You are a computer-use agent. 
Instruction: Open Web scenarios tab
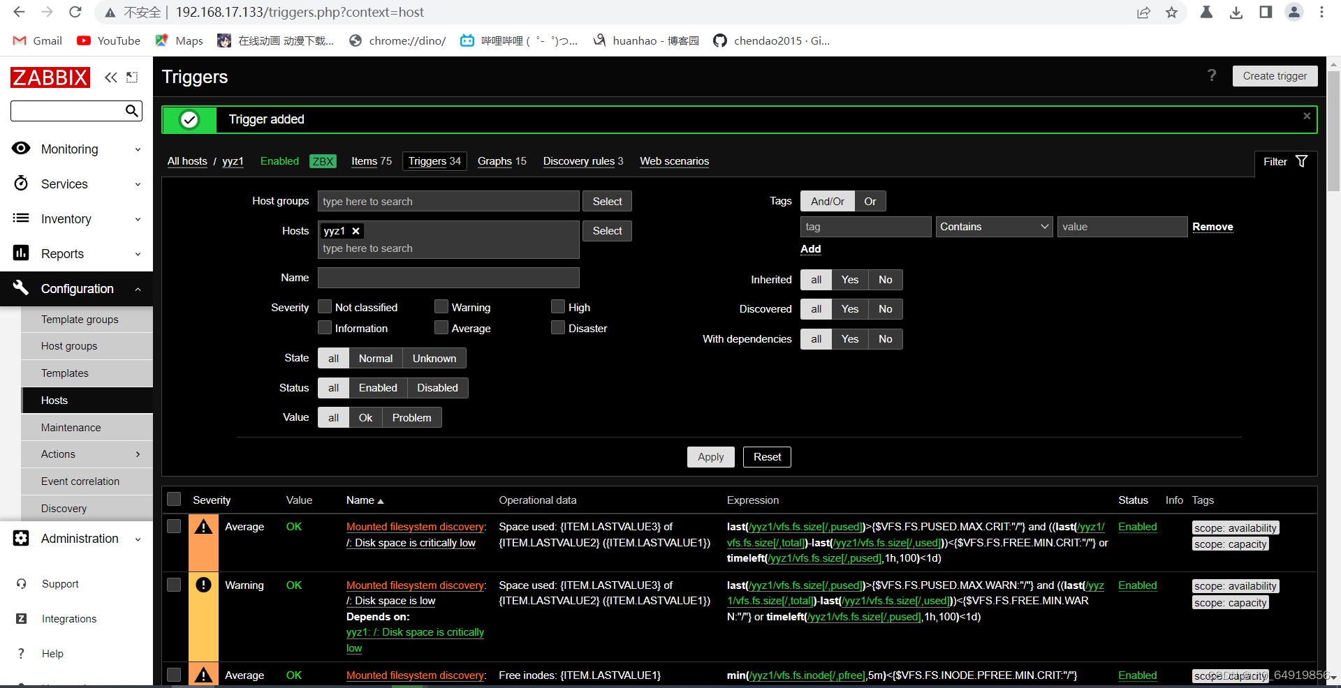click(674, 161)
